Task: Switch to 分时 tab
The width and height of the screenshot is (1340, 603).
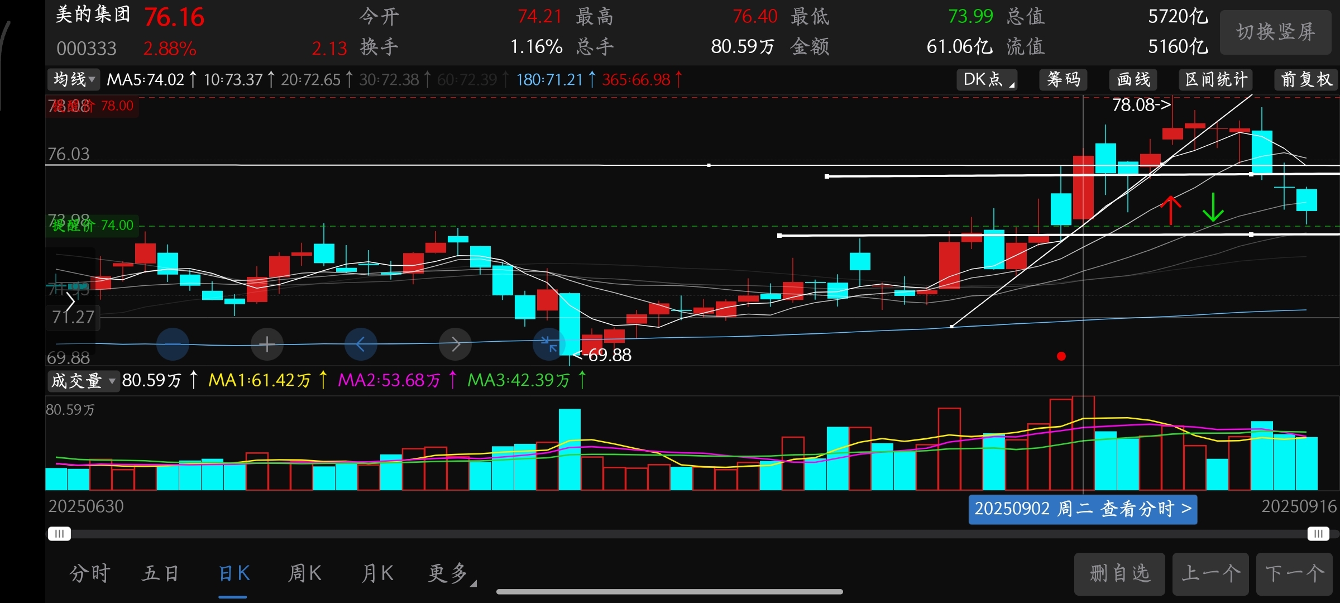Action: 90,573
